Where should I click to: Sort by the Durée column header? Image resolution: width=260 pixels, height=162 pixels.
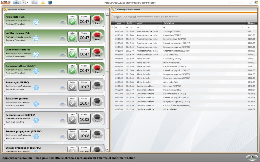129,23
